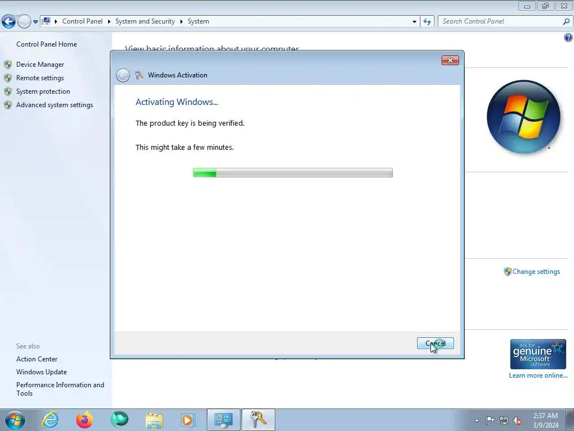574x431 pixels.
Task: Open System protection link
Action: 43,91
